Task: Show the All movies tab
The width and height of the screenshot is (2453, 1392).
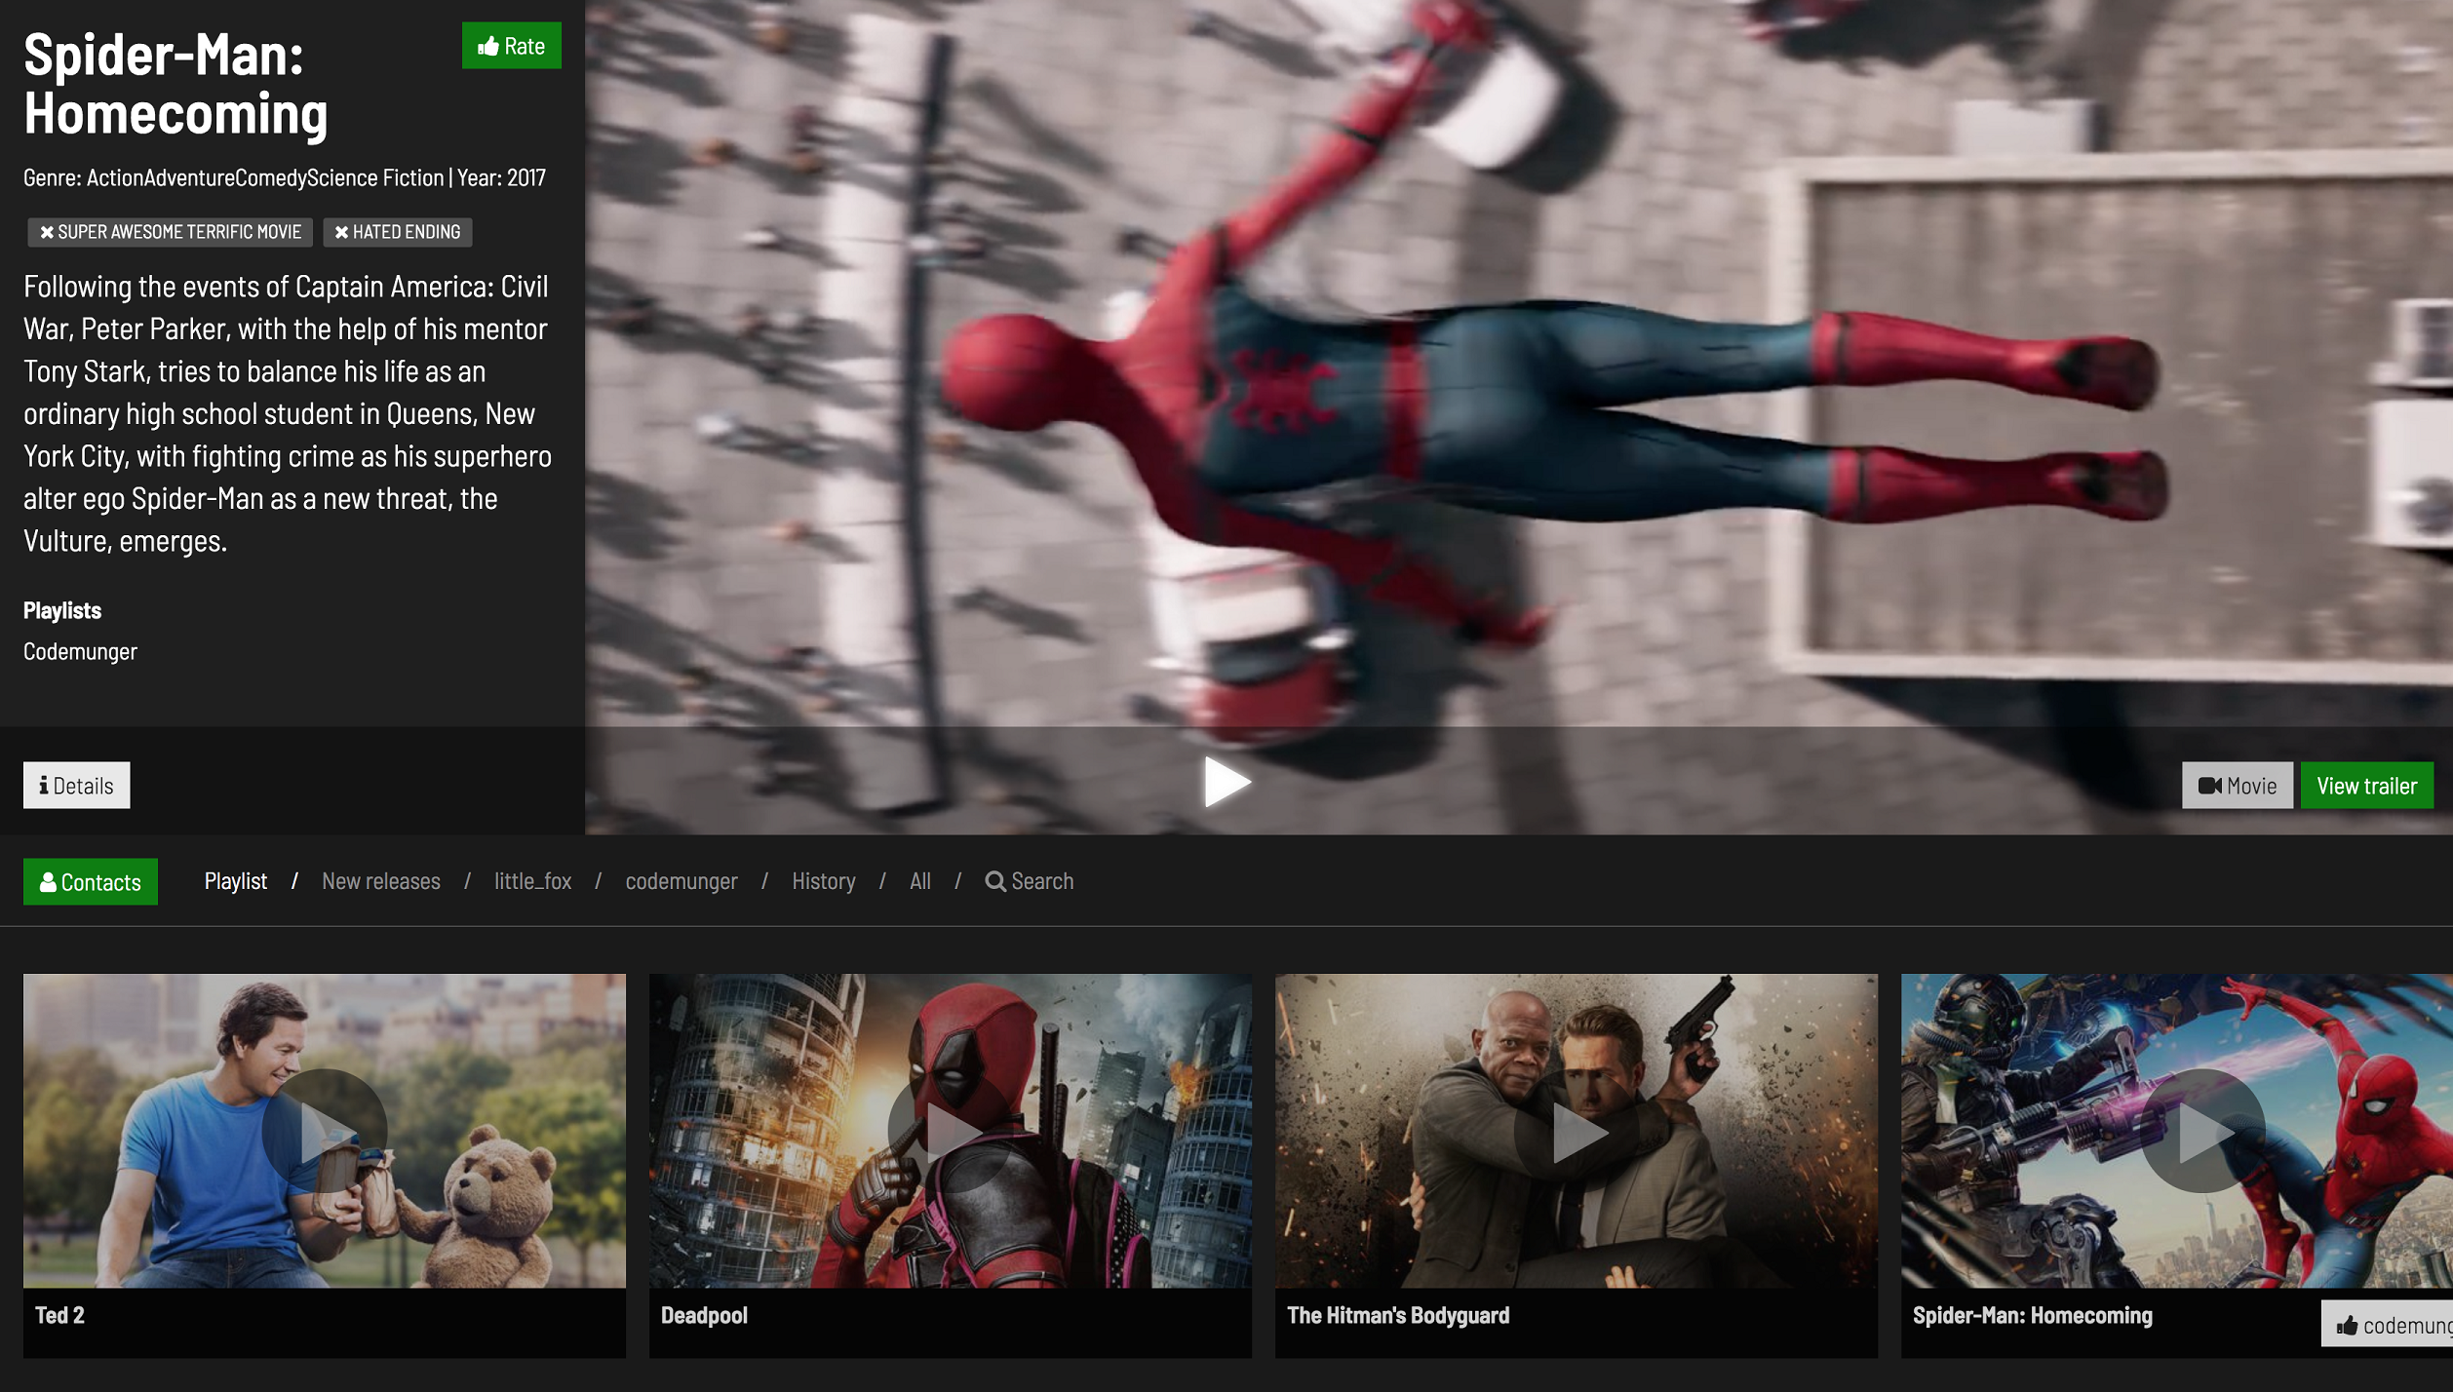Action: pos(919,881)
